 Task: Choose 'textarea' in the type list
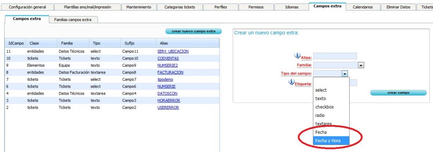331,124
